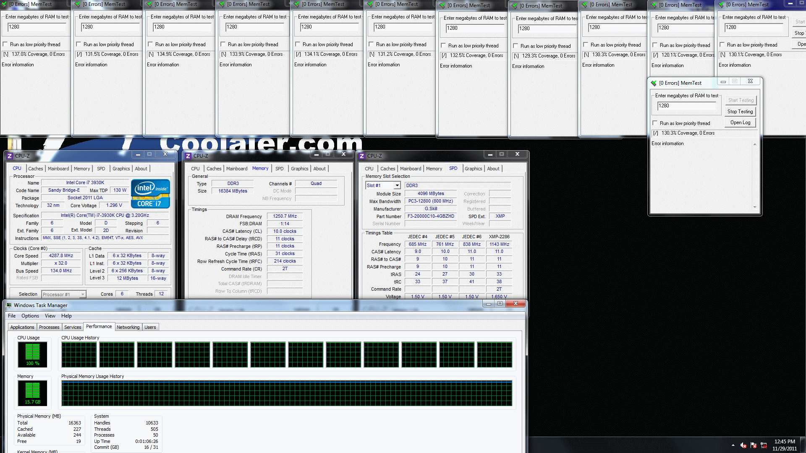Click Start Testing in front MemTest window

[740, 100]
